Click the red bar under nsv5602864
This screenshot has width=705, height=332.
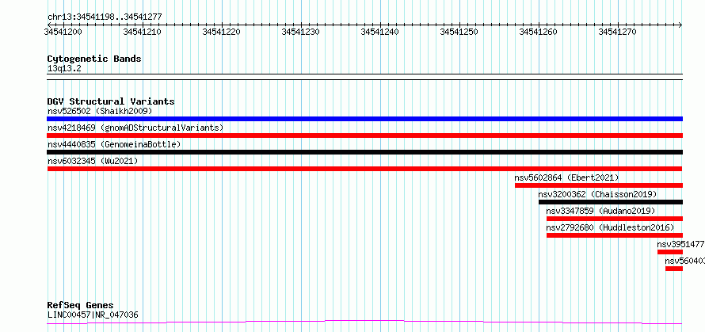599,185
